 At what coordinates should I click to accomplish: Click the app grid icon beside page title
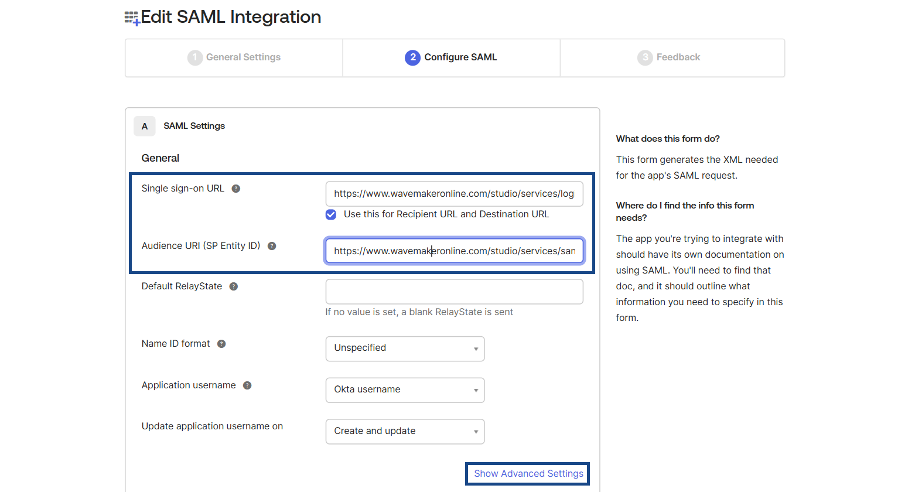[132, 18]
